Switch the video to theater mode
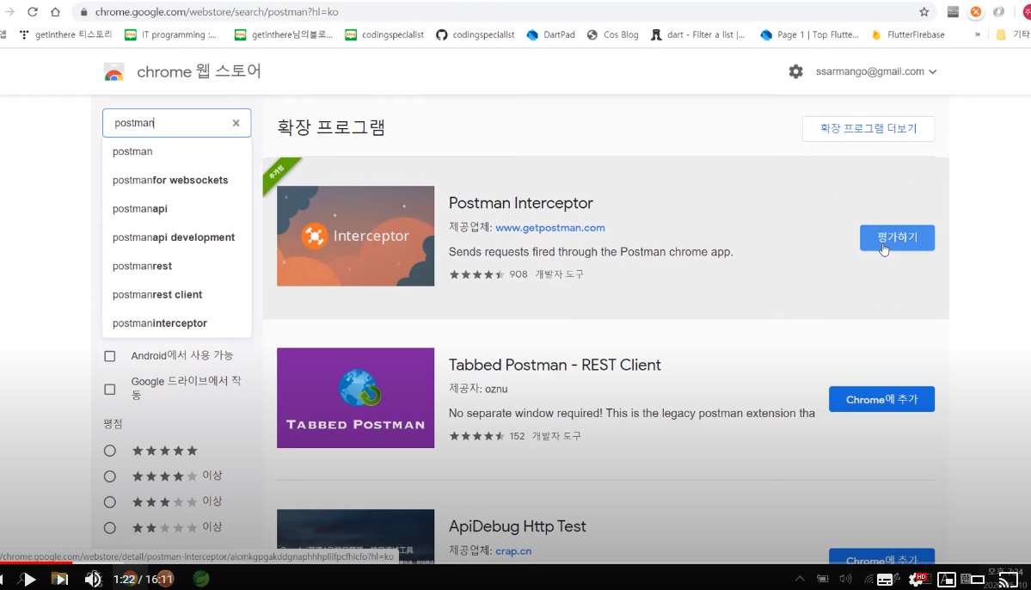The width and height of the screenshot is (1031, 590). pyautogui.click(x=978, y=580)
